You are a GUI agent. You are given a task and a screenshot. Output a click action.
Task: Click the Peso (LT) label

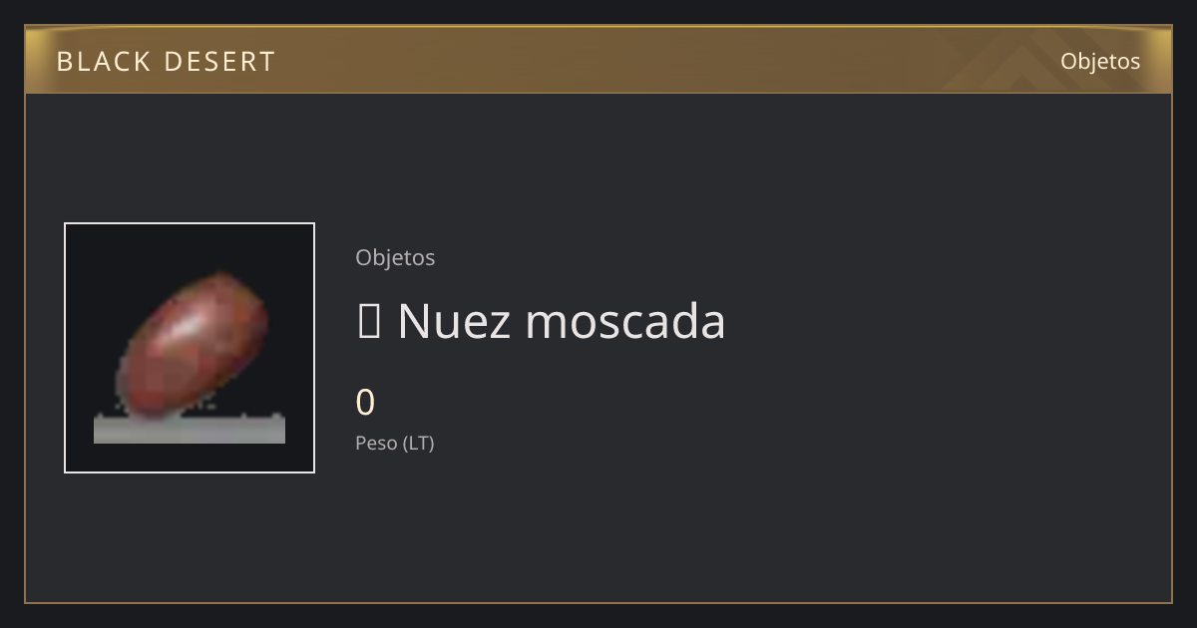pyautogui.click(x=395, y=443)
